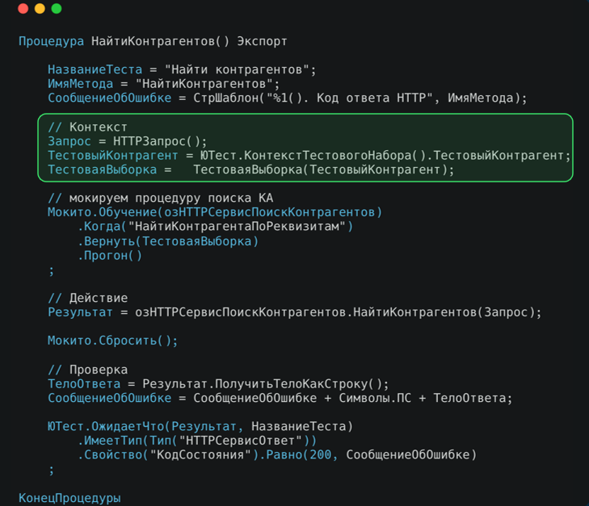Select the variable НазваниеТеста at its assignment
Screen dimensions: 589x506
coord(95,69)
